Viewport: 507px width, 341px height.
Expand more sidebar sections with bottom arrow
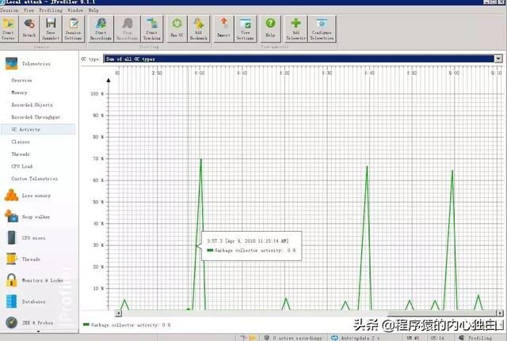tap(39, 332)
